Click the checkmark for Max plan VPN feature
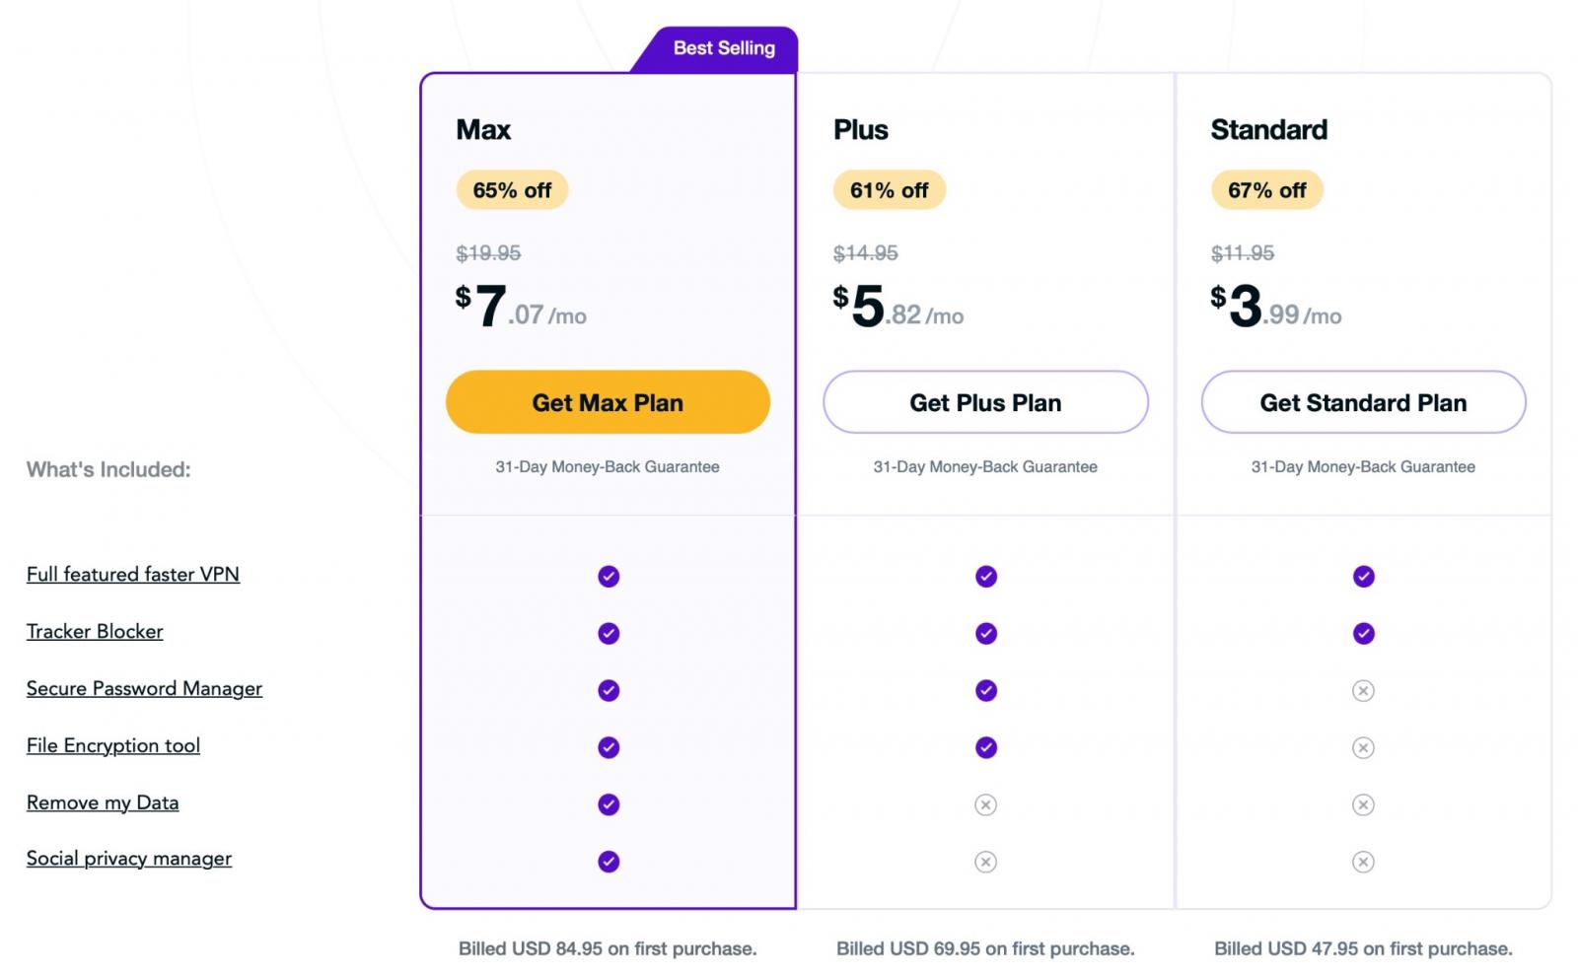The height and width of the screenshot is (975, 1578). point(608,577)
